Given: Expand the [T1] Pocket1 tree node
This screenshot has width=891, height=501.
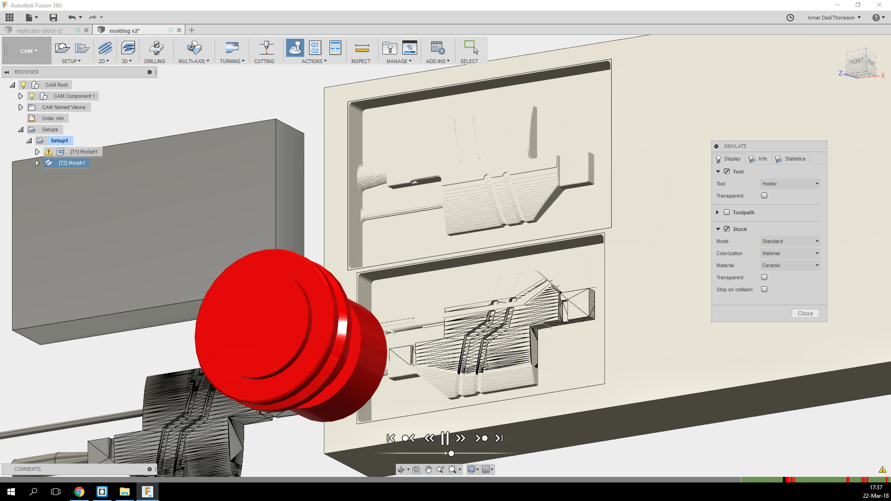Looking at the screenshot, I should tap(38, 152).
